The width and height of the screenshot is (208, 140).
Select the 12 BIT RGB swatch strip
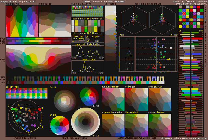tap(27, 93)
